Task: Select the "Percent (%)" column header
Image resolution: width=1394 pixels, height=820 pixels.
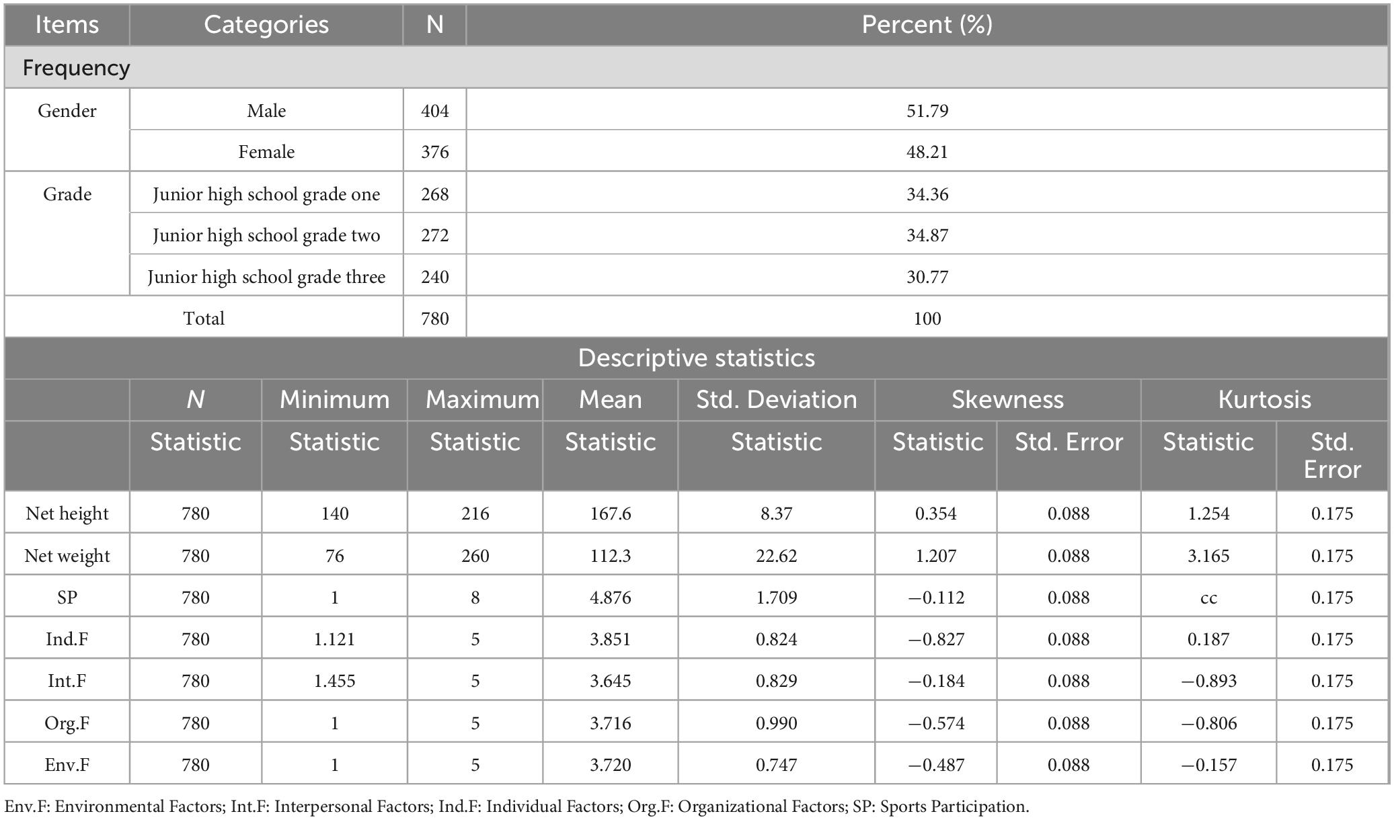Action: [x=927, y=25]
